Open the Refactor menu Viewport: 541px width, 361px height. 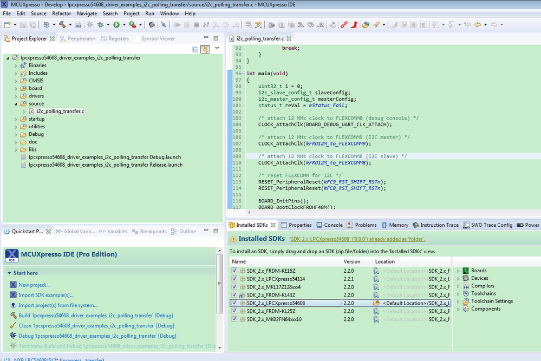(x=61, y=13)
